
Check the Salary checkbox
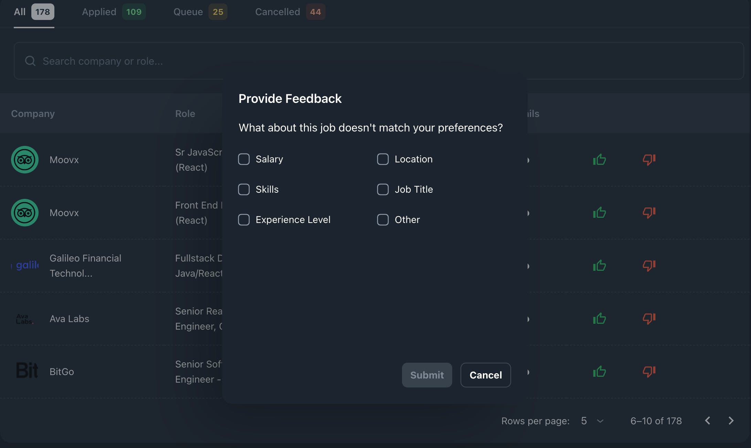click(x=244, y=159)
